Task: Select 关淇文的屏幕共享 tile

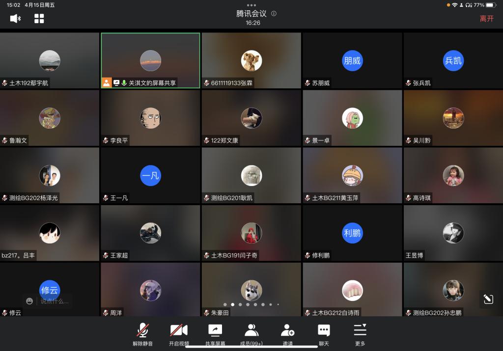Action: point(150,60)
